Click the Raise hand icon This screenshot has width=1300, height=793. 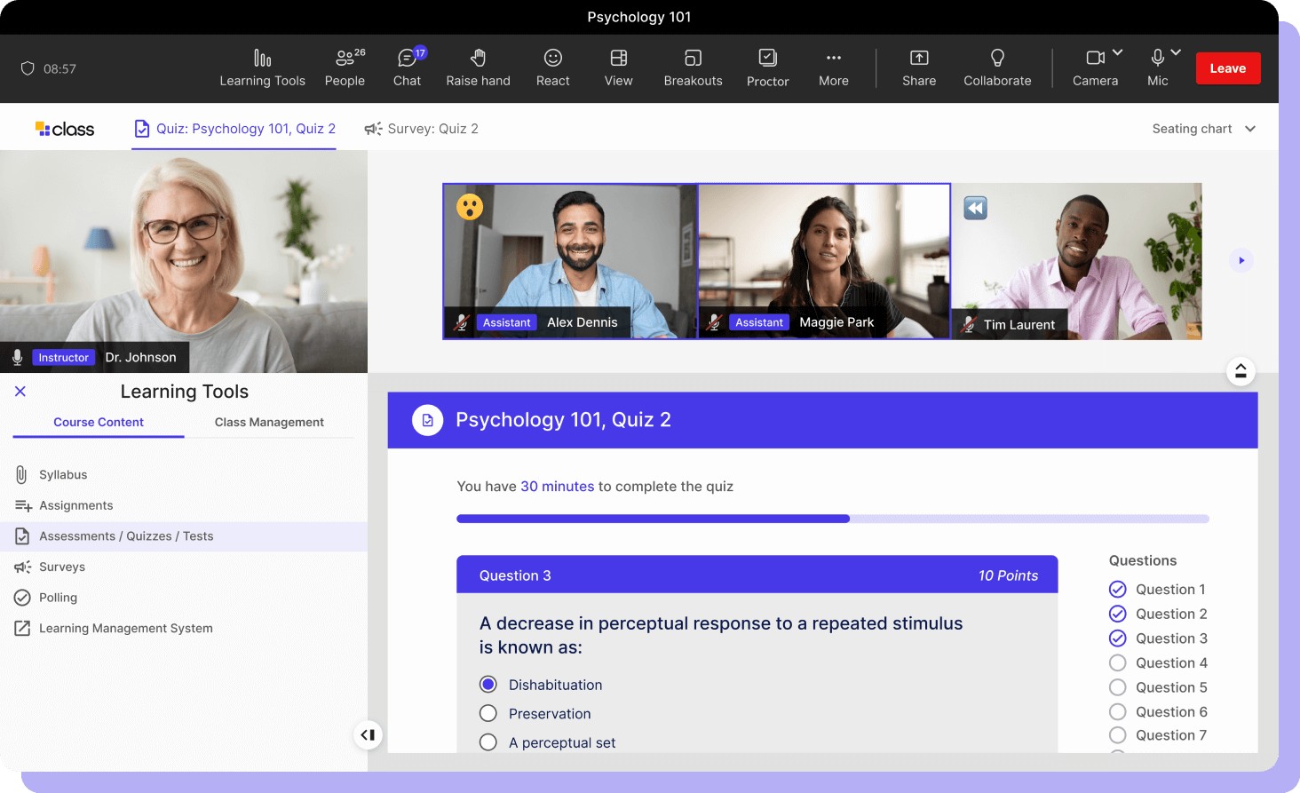pyautogui.click(x=478, y=59)
